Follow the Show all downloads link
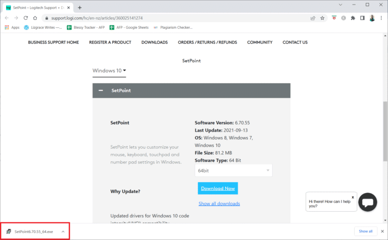 pos(219,204)
